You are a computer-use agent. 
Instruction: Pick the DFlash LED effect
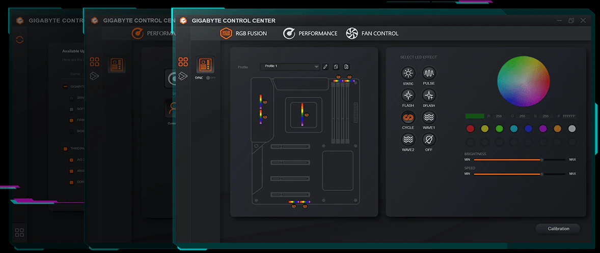click(x=429, y=95)
